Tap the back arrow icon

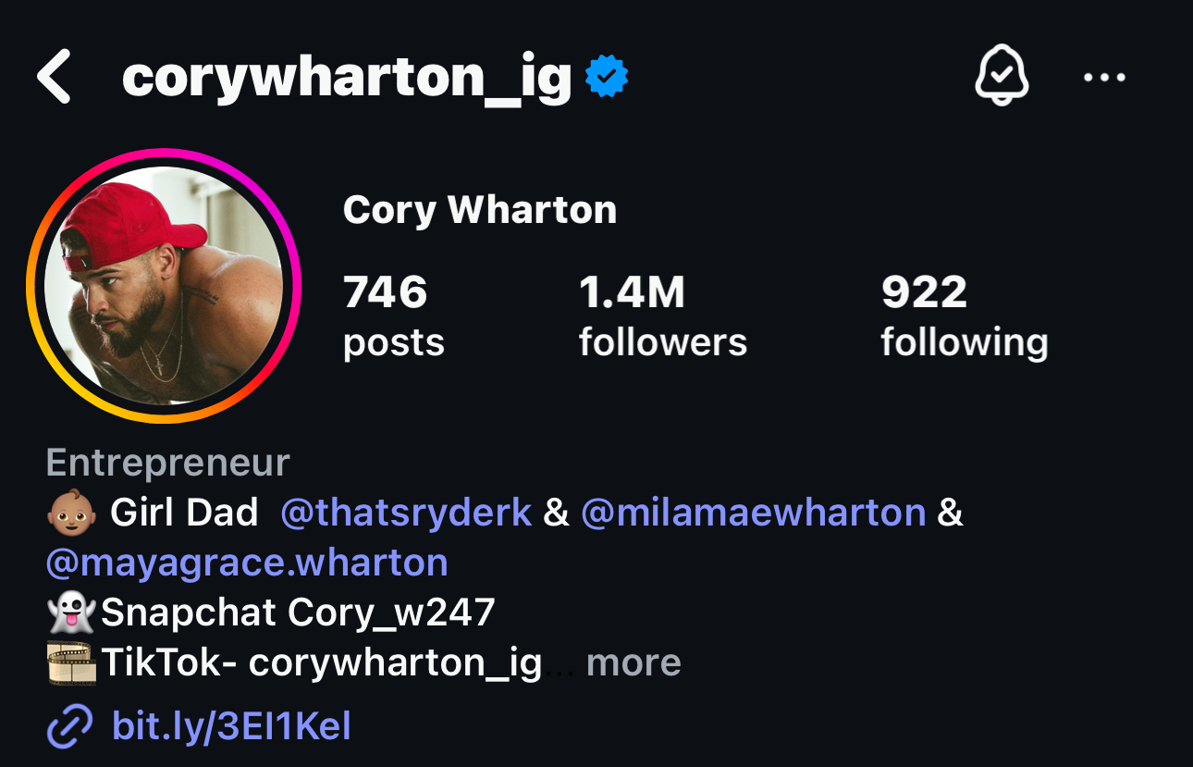tap(55, 77)
